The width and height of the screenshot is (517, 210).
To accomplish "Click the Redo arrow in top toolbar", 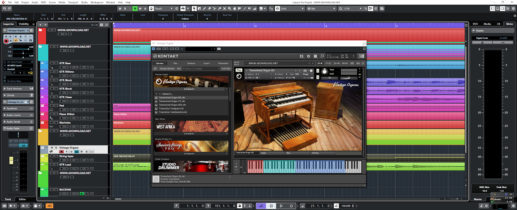I will (x=9, y=8).
